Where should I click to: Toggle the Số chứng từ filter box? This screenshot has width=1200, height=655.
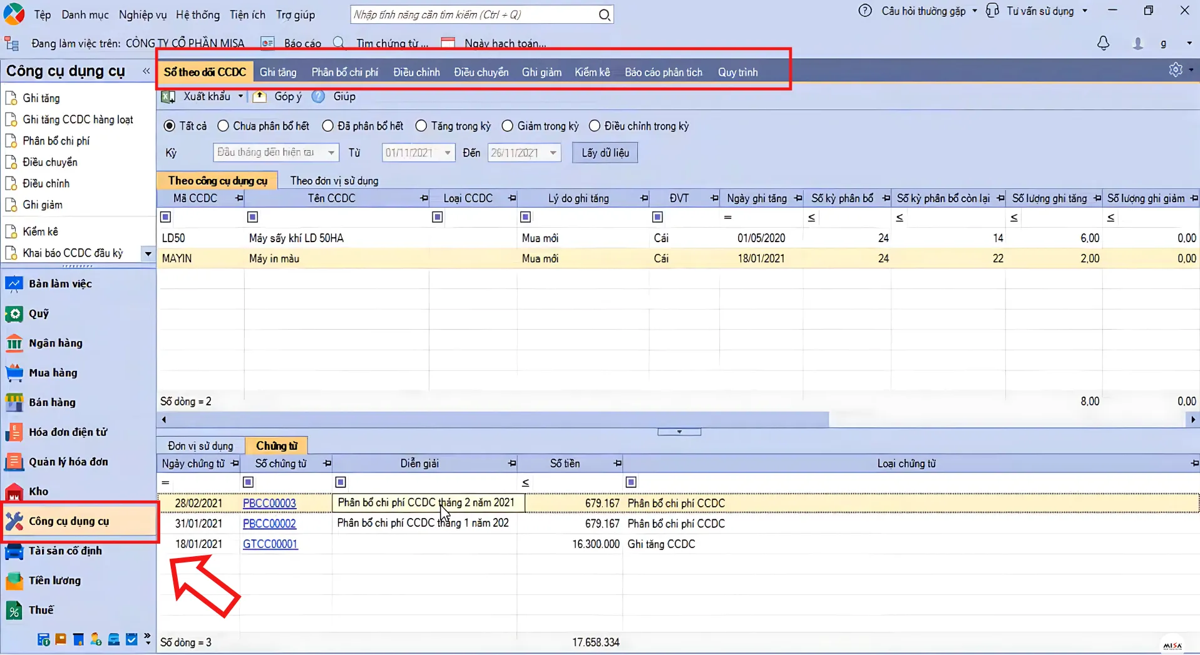(248, 482)
